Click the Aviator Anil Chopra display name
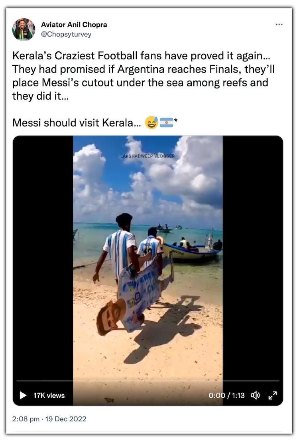Image resolution: width=299 pixels, height=442 pixels. (74, 25)
